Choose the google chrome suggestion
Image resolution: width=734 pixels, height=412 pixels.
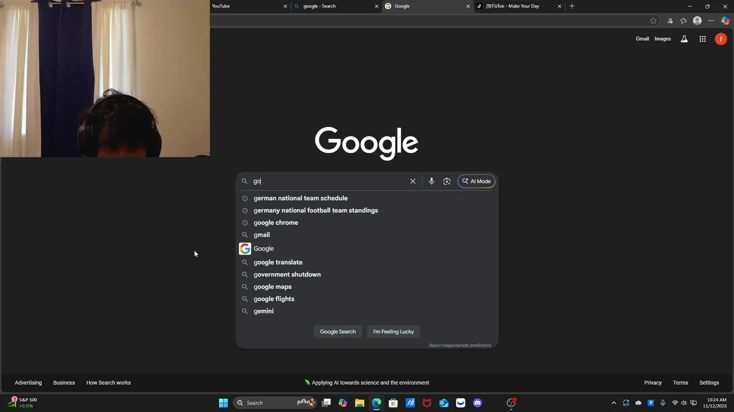coord(366,223)
